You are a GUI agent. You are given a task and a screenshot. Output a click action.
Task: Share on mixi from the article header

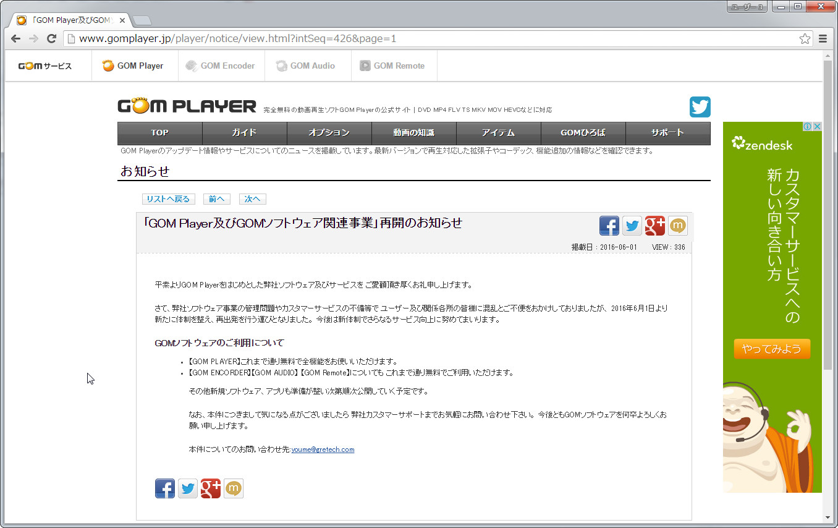(x=678, y=226)
